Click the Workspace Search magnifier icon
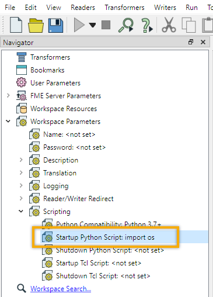Image resolution: width=213 pixels, height=297 pixels. (x=22, y=288)
